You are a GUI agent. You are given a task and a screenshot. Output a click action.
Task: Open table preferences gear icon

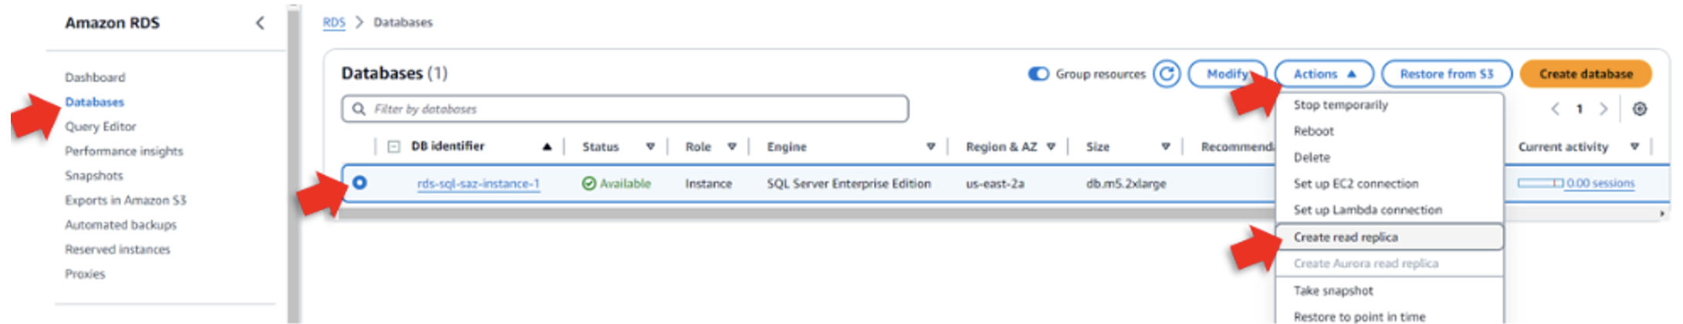click(1640, 109)
